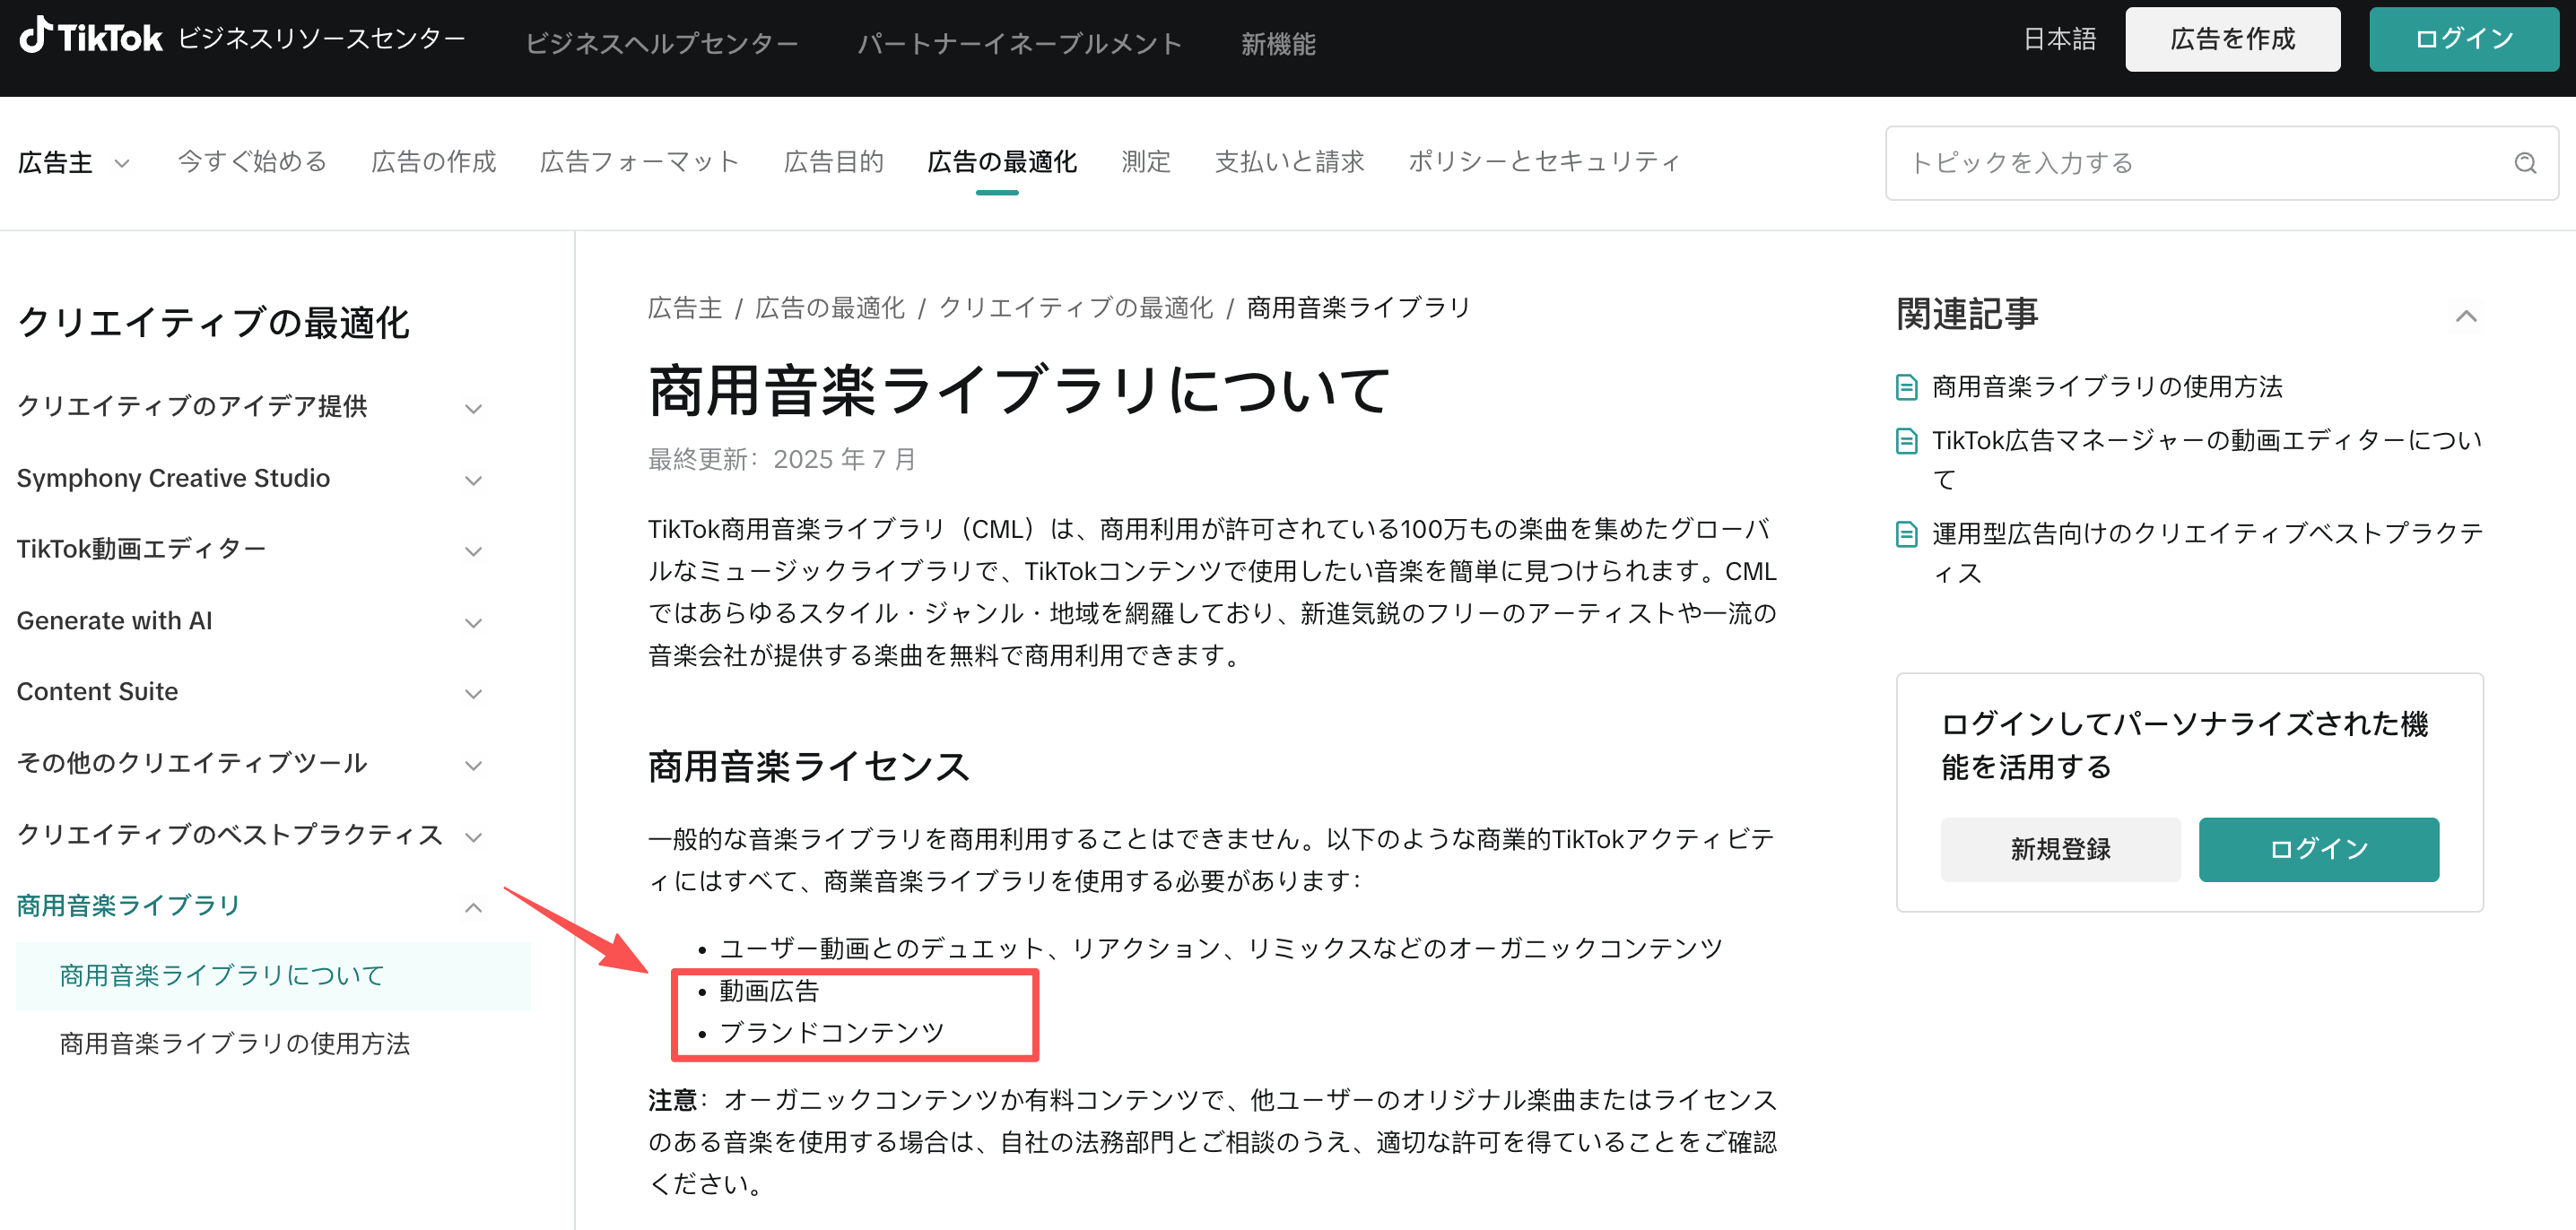Expand Symphony Creative Studio section
This screenshot has width=2576, height=1230.
473,480
